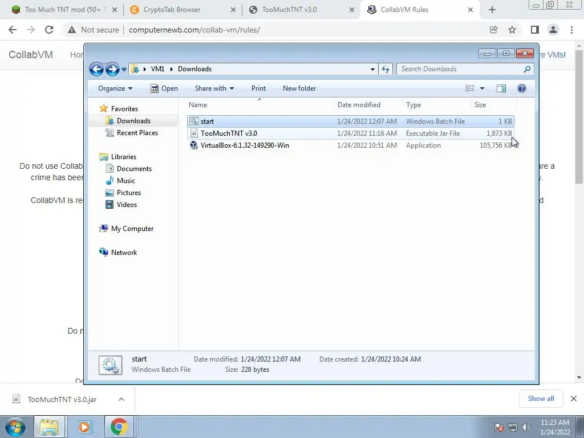This screenshot has height=438, width=584.
Task: Open Pictures library
Action: (128, 193)
